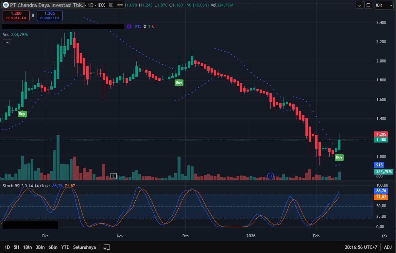Switch to the Seluruhnya range
Image resolution: width=396 pixels, height=253 pixels.
[84, 247]
